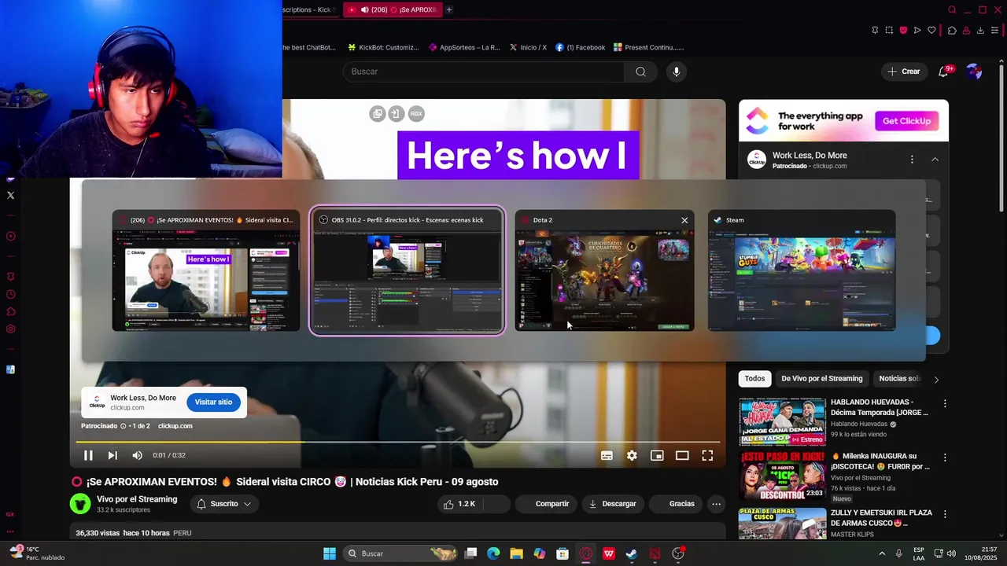Show more filter chips with arrow
The image size is (1007, 566).
point(936,379)
